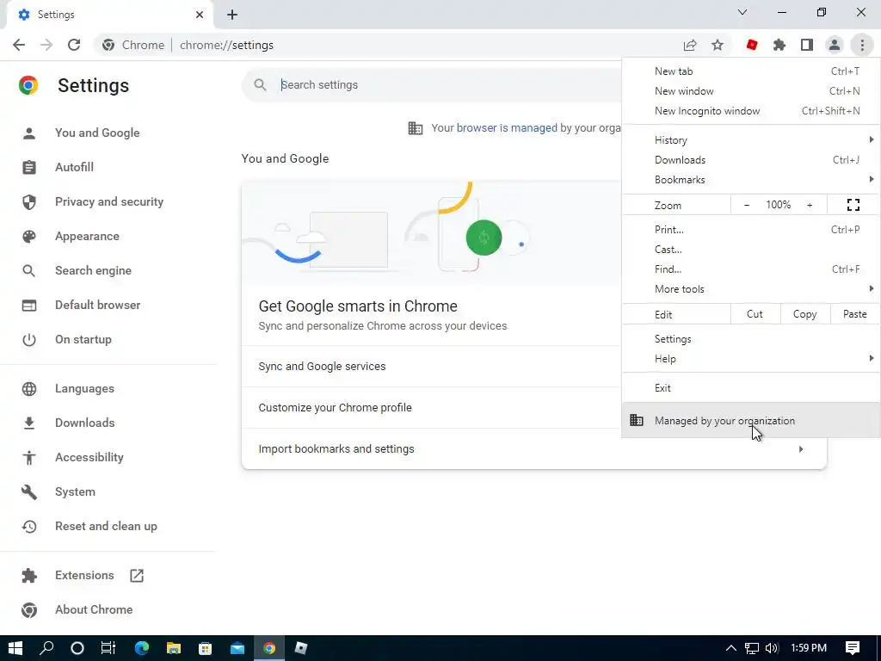This screenshot has width=881, height=661.
Task: Open the red Roblox extension icon
Action: coord(752,45)
